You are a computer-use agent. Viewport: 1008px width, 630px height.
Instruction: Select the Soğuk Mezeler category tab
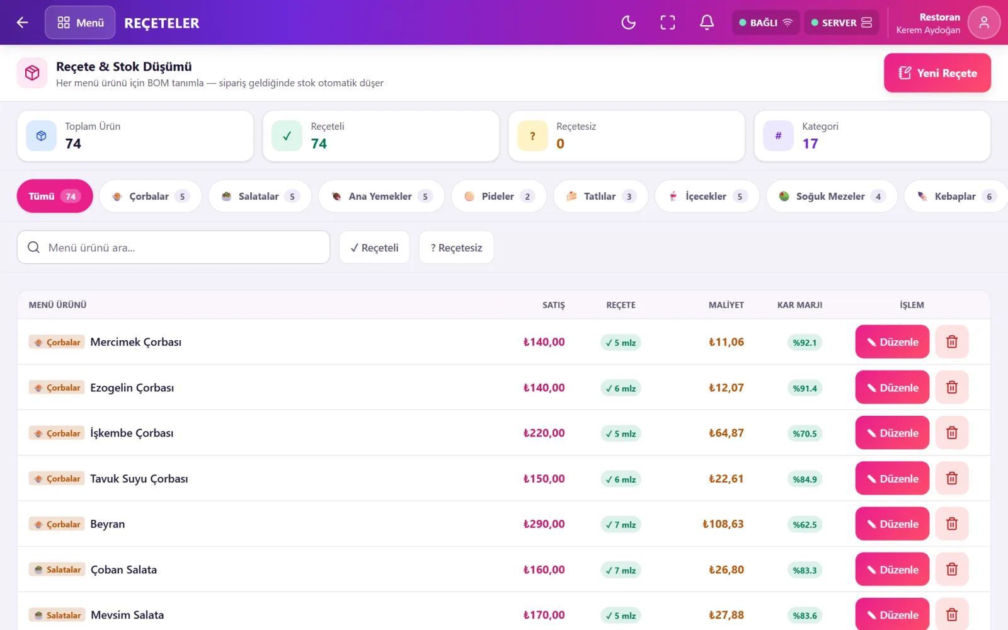point(832,196)
